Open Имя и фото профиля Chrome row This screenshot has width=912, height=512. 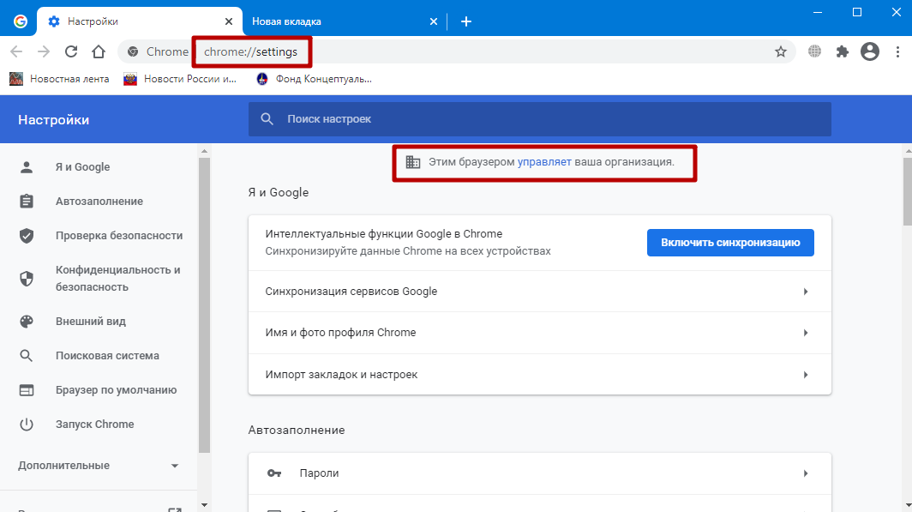539,333
